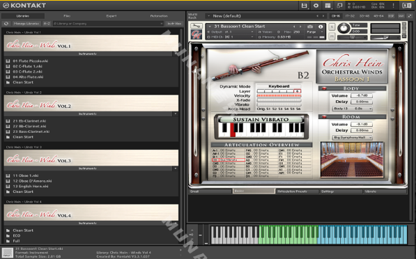Open Kontakt options gear icon
Viewport: 416px width, 259px height.
(316, 6)
